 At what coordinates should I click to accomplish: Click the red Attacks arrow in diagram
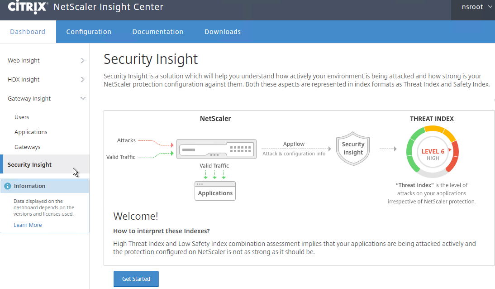tap(156, 143)
